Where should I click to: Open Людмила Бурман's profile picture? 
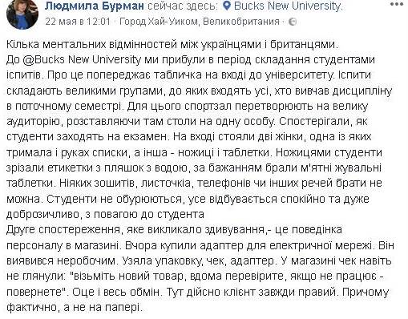pos(22,14)
